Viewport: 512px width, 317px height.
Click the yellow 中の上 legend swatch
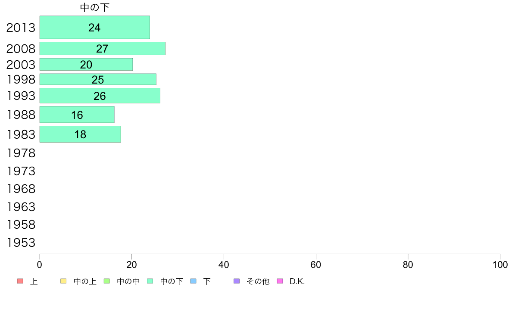(63, 281)
